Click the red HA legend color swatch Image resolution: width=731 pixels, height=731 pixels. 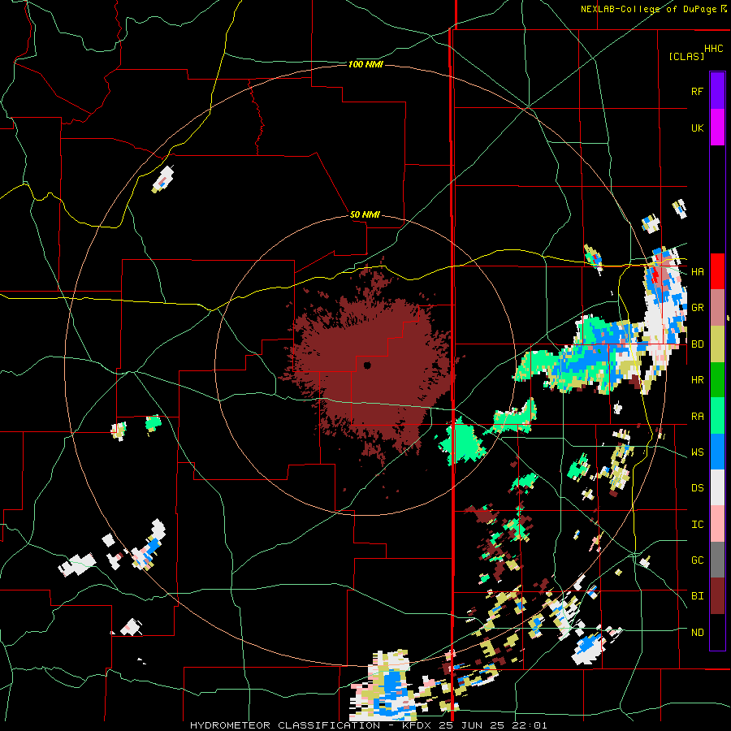coord(717,271)
